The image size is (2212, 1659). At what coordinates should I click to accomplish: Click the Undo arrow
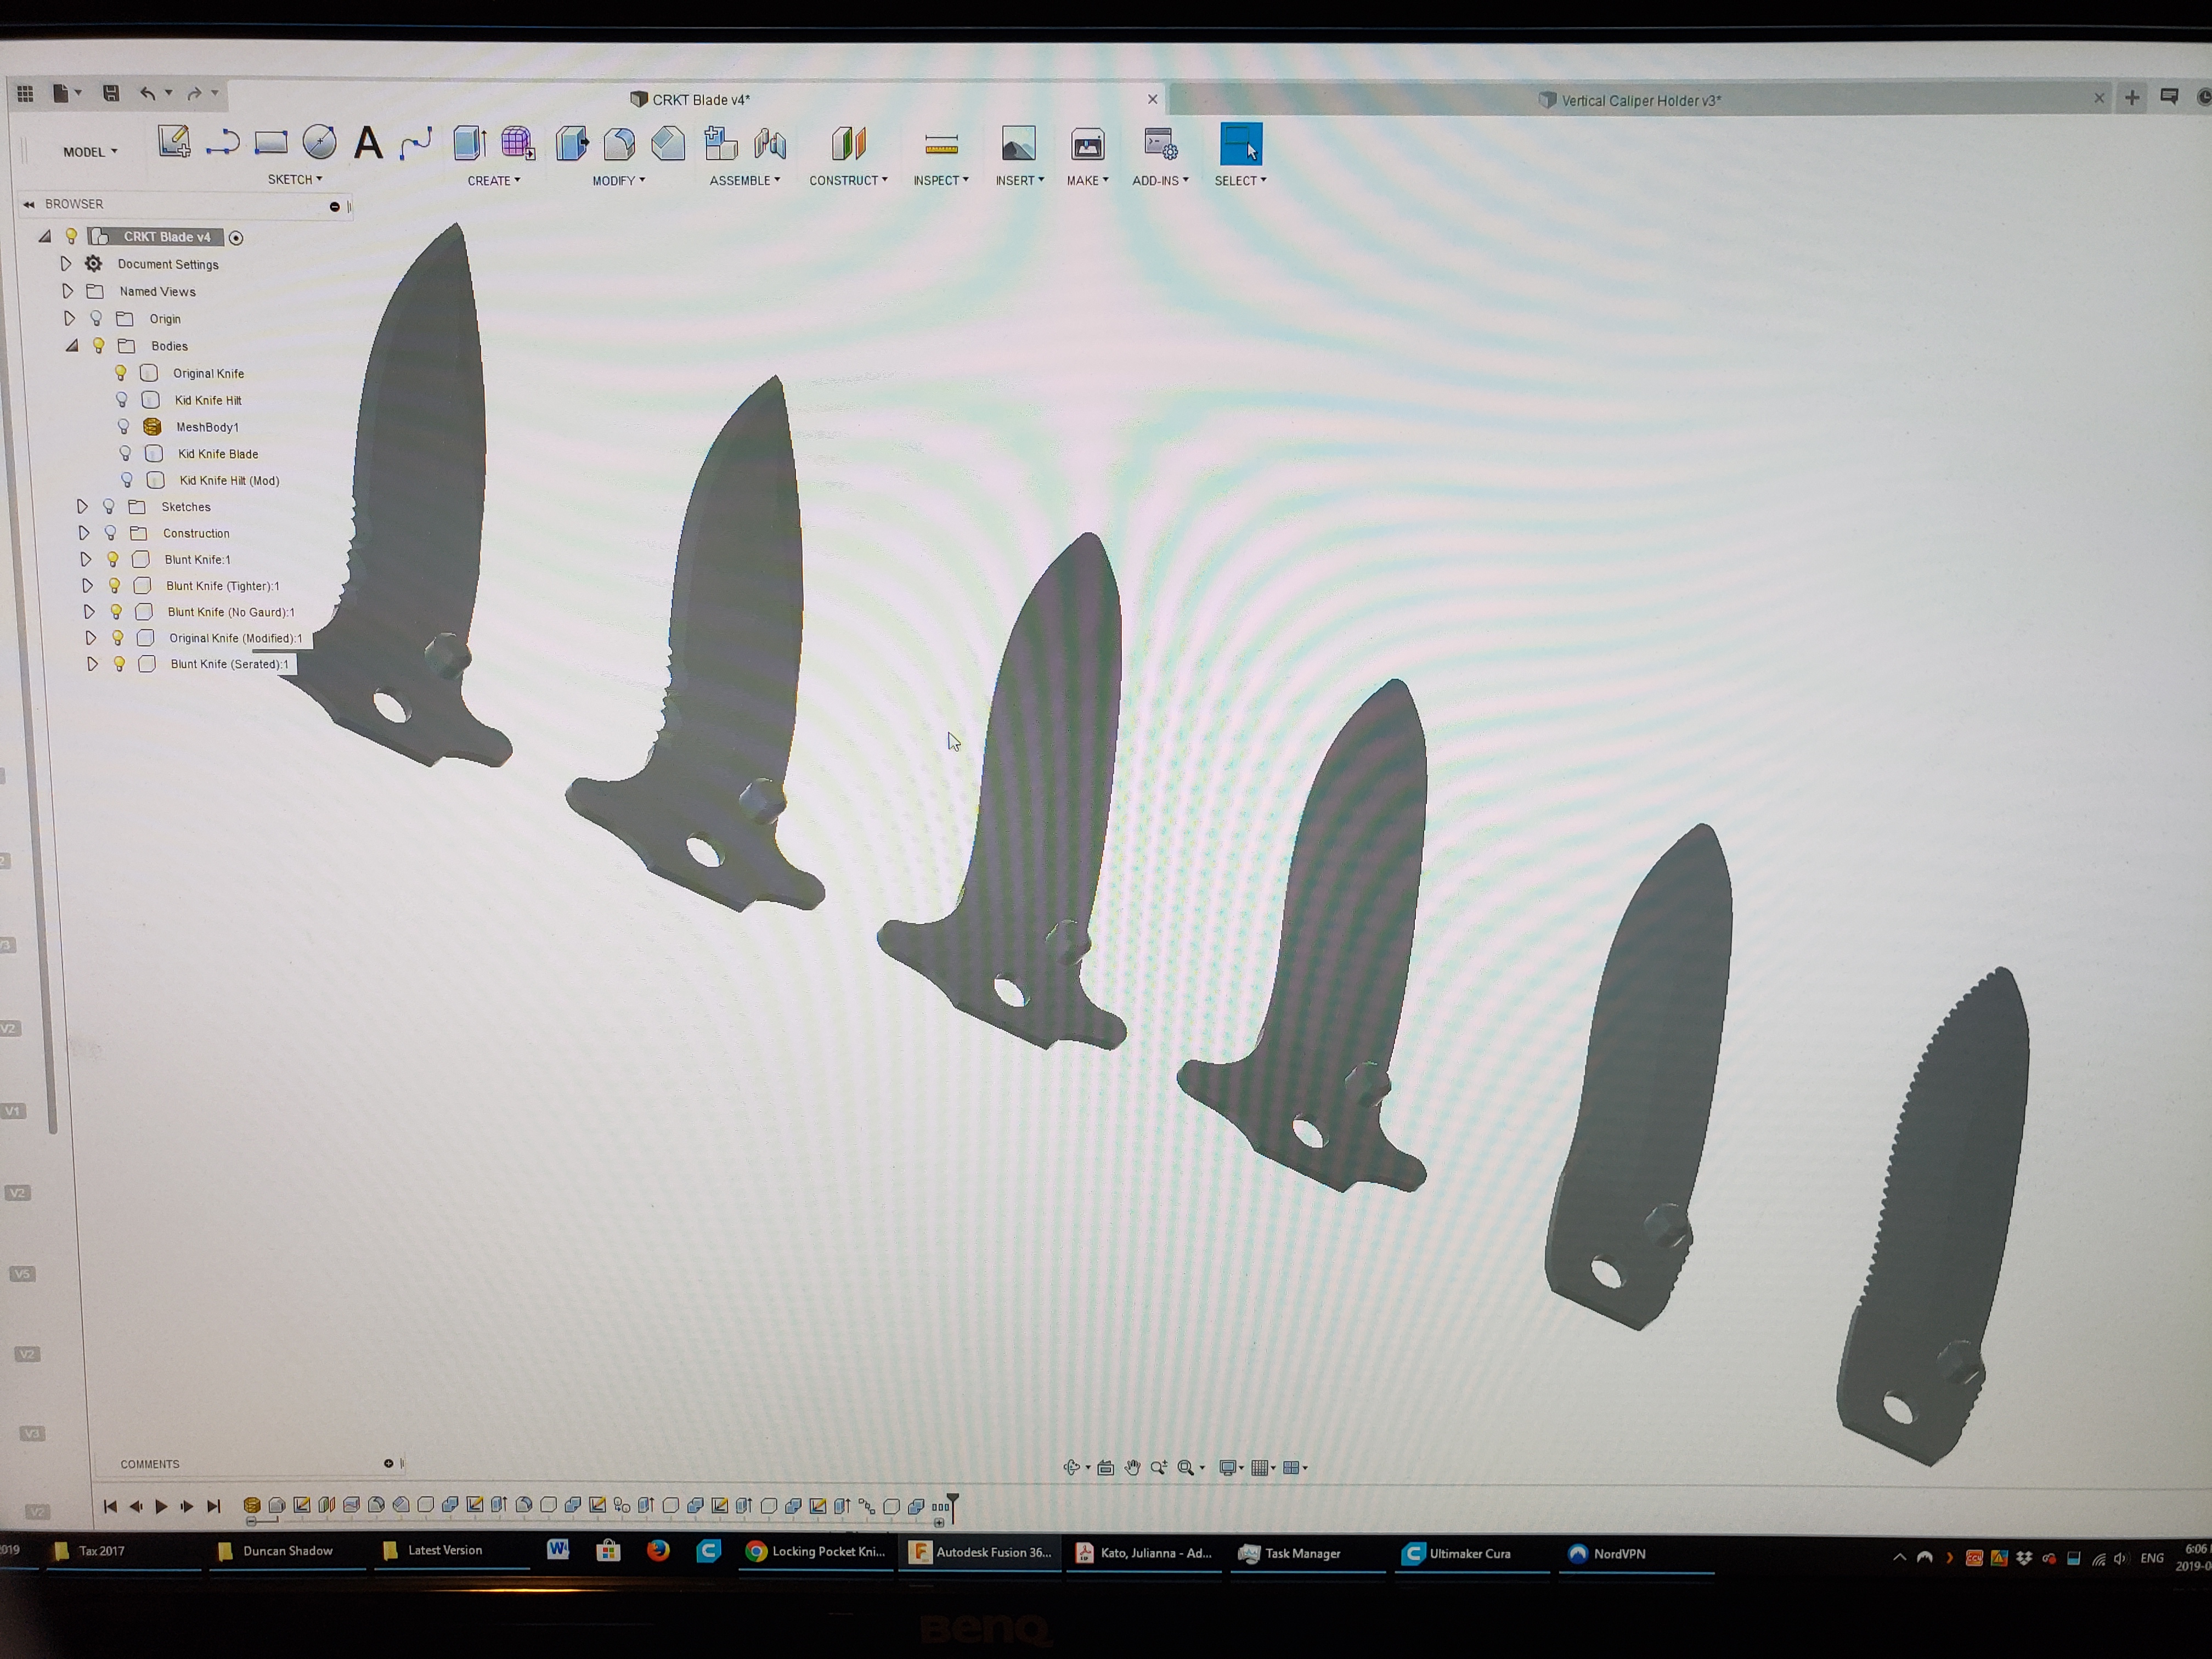(148, 93)
